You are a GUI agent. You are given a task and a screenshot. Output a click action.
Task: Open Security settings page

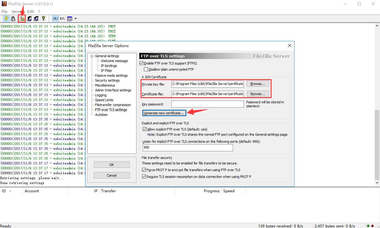coord(107,80)
